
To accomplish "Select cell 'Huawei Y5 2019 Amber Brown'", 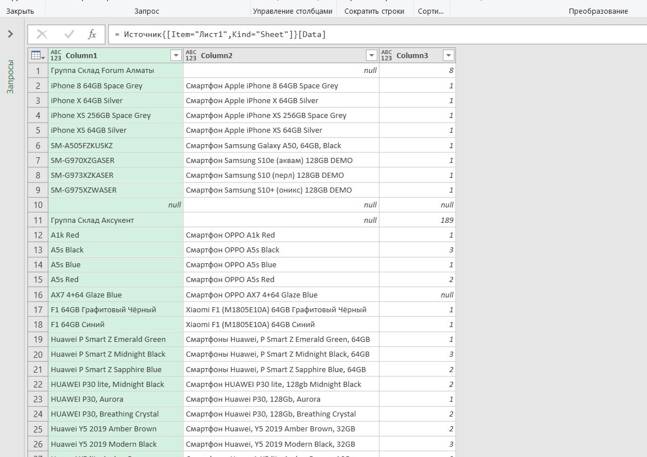I will pos(116,429).
